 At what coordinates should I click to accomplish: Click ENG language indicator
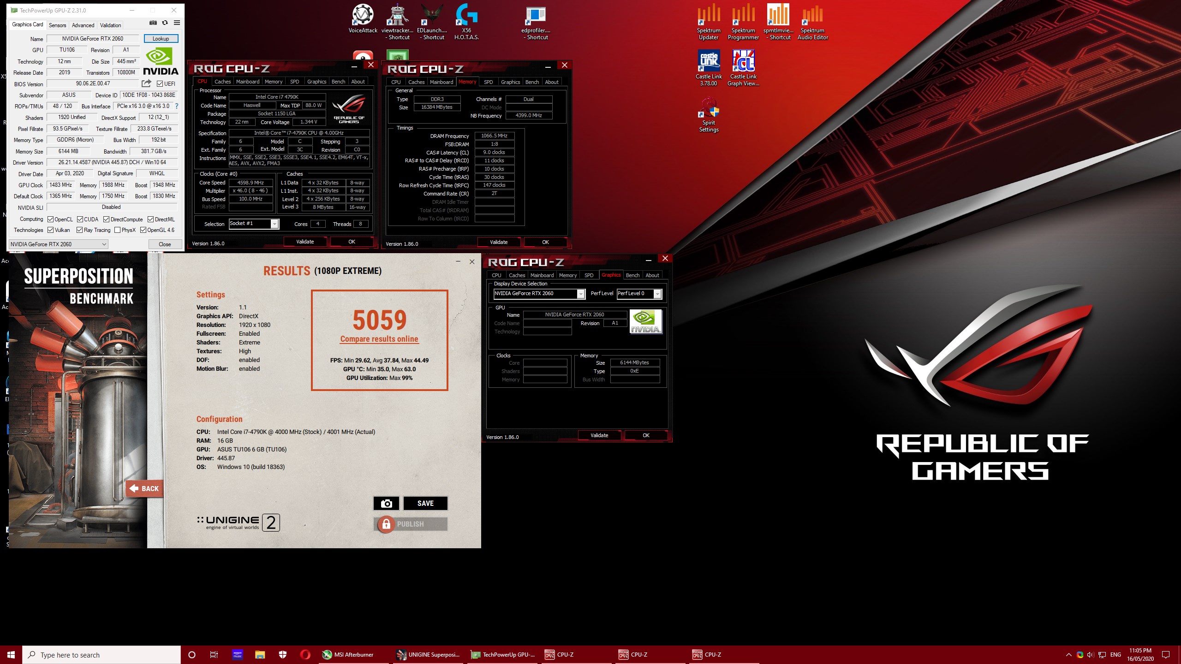[x=1115, y=655]
